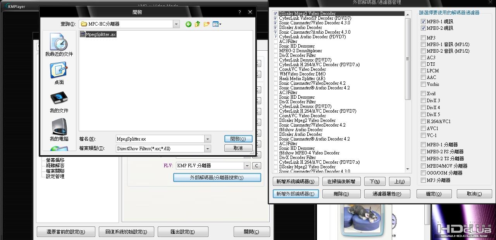The height and width of the screenshot is (240, 496).
Task: Select 檔案關聯 in the settings tree
Action: pyautogui.click(x=55, y=171)
